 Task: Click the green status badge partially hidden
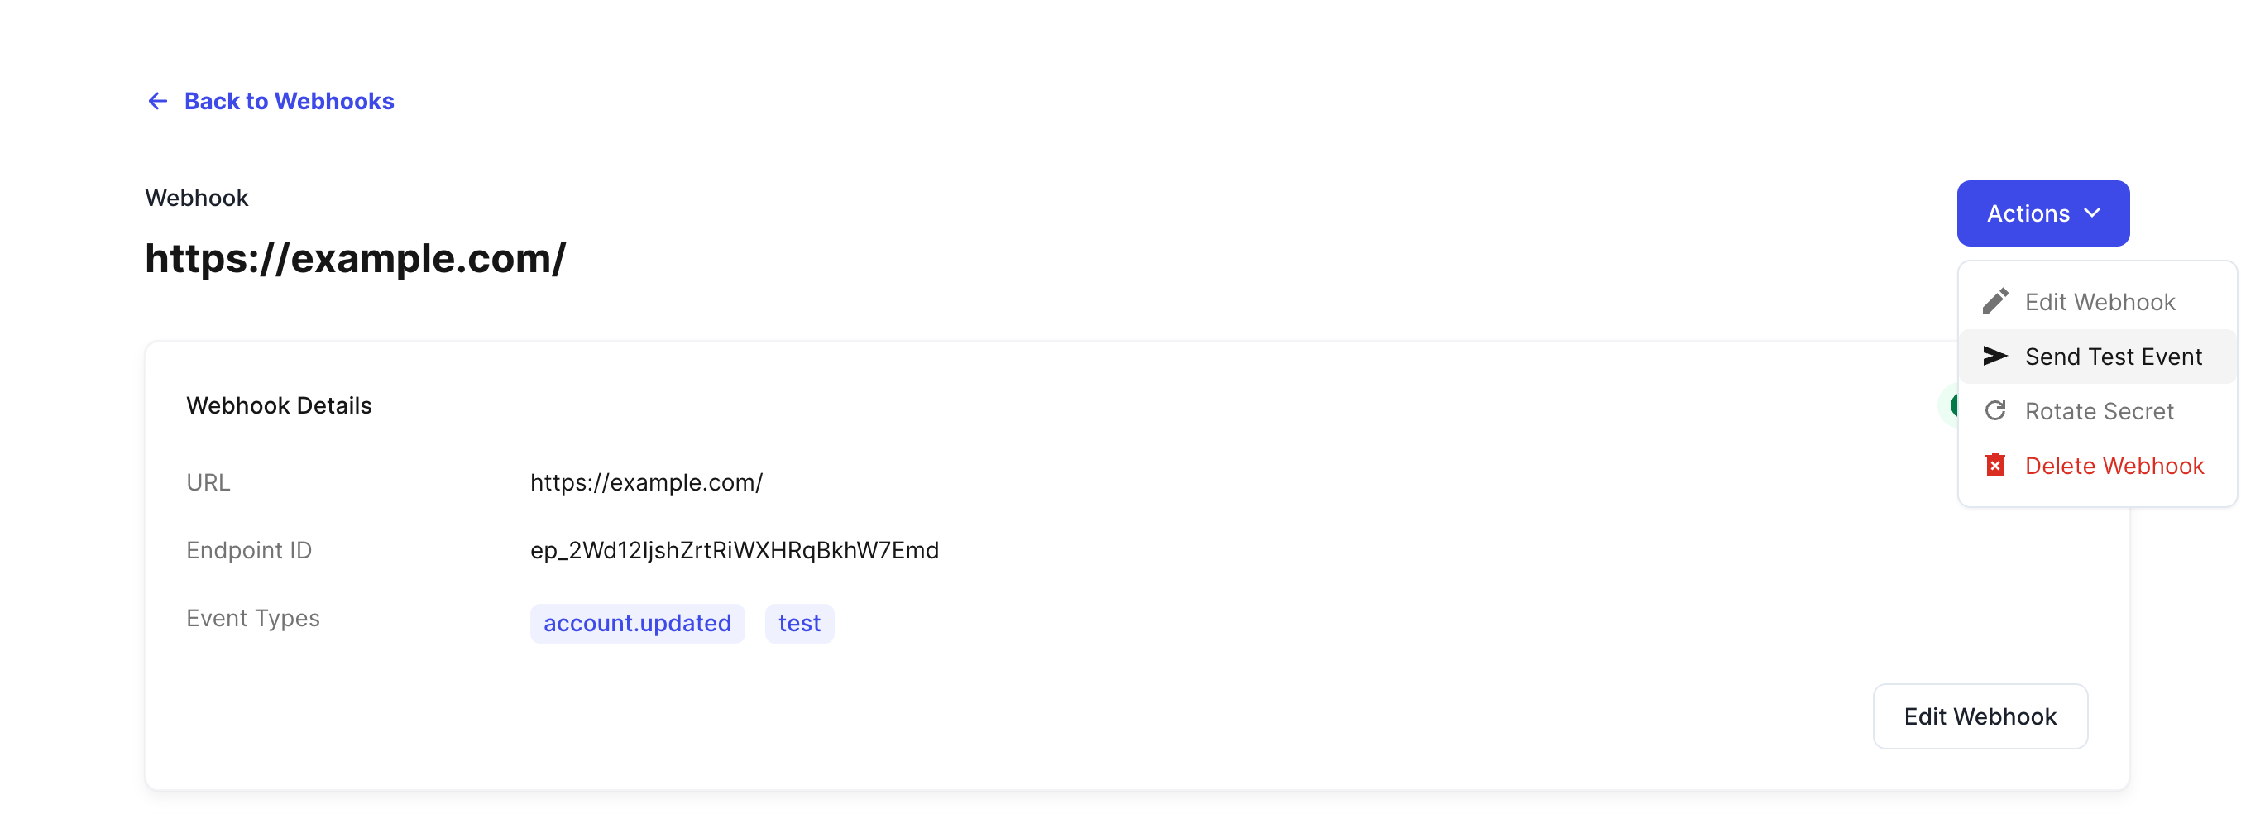(1948, 405)
